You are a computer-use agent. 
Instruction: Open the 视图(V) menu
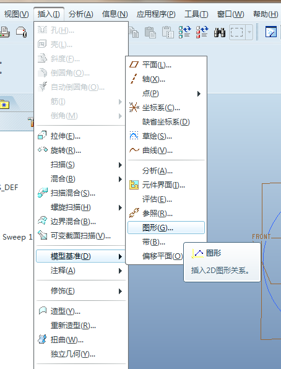(x=17, y=14)
